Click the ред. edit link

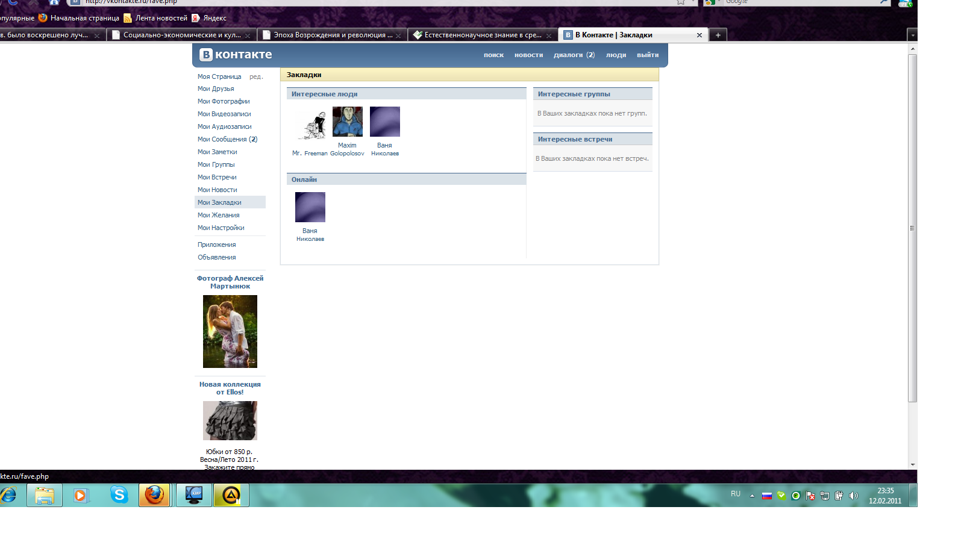click(x=256, y=76)
